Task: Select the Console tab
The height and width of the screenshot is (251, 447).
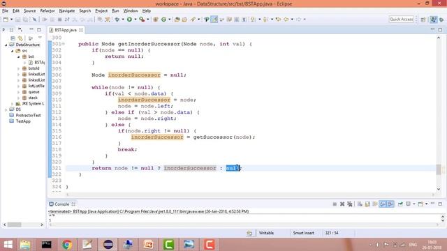Action: pyautogui.click(x=62, y=204)
